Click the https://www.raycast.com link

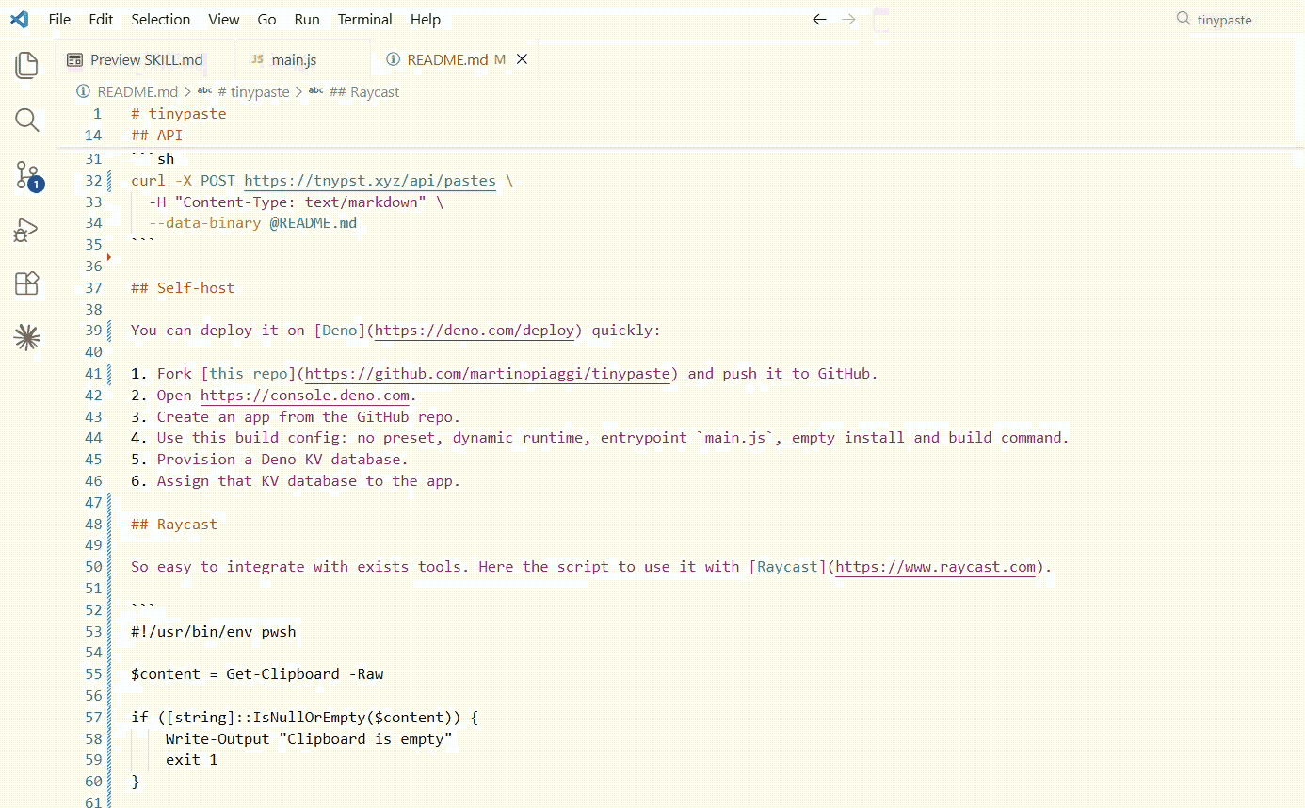(936, 567)
